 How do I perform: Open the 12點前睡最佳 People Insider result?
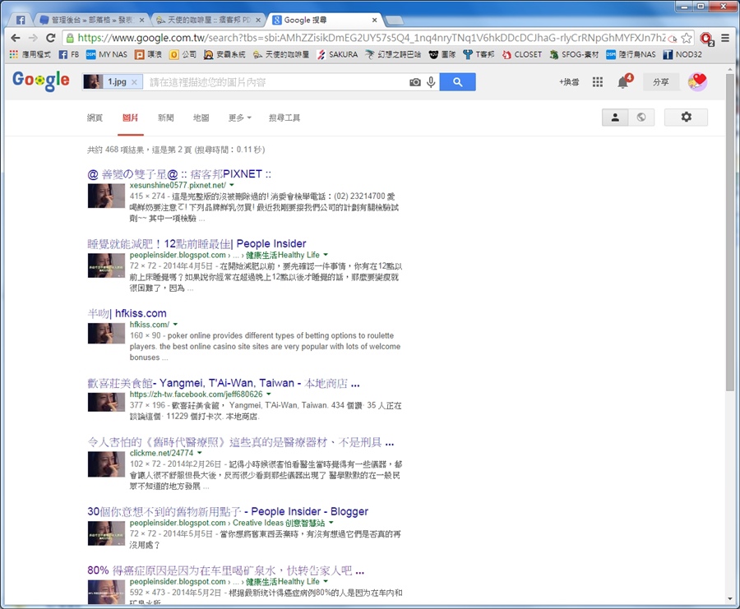pyautogui.click(x=197, y=243)
